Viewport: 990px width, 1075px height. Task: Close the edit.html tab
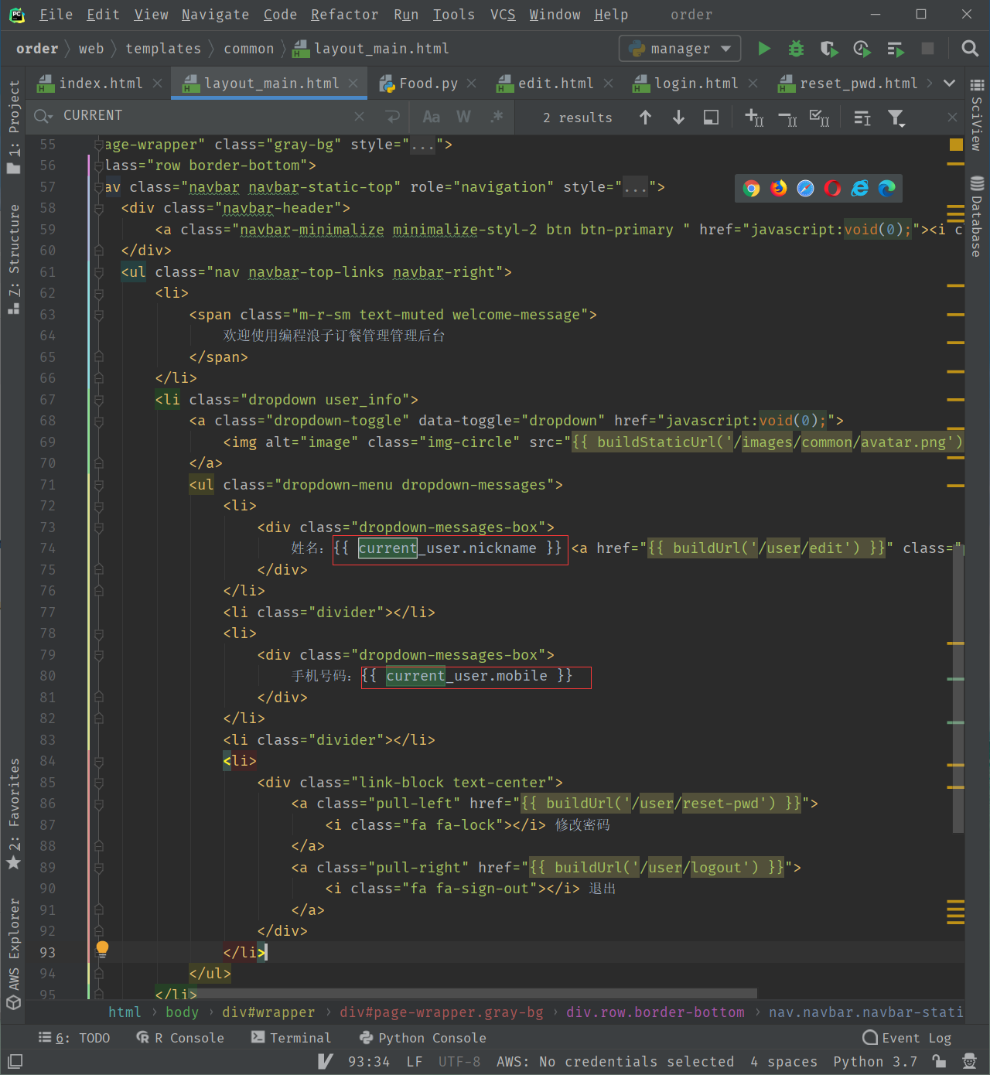(608, 84)
